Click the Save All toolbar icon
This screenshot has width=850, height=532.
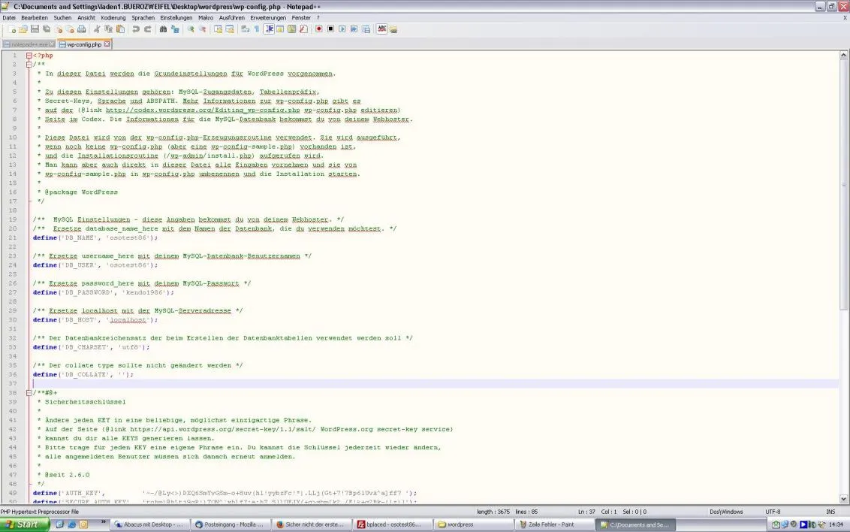coord(47,29)
